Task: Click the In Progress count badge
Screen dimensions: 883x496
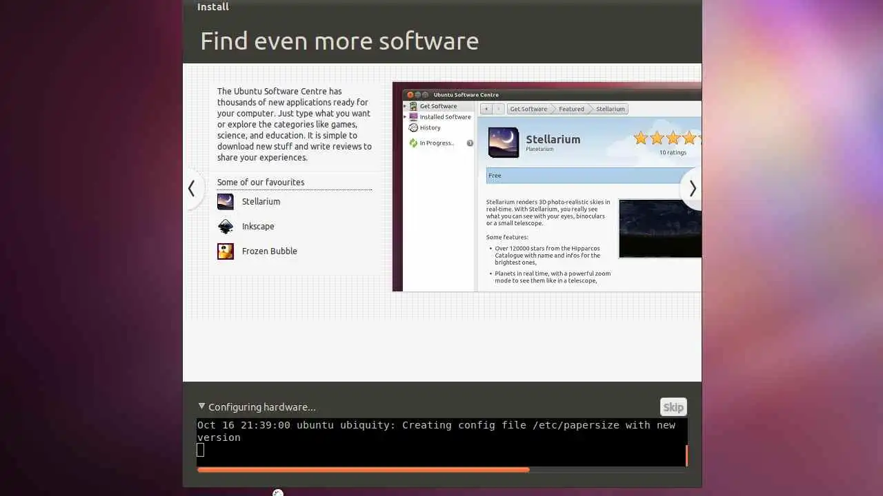Action: (470, 143)
